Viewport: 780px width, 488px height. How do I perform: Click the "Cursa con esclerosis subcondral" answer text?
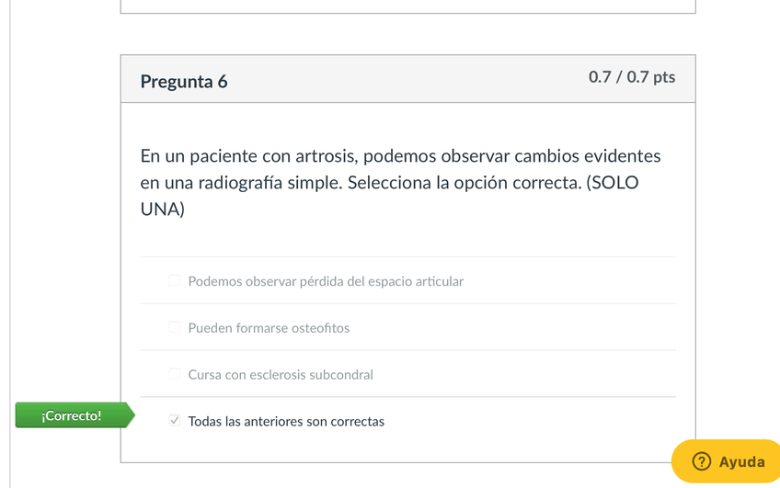tap(281, 375)
